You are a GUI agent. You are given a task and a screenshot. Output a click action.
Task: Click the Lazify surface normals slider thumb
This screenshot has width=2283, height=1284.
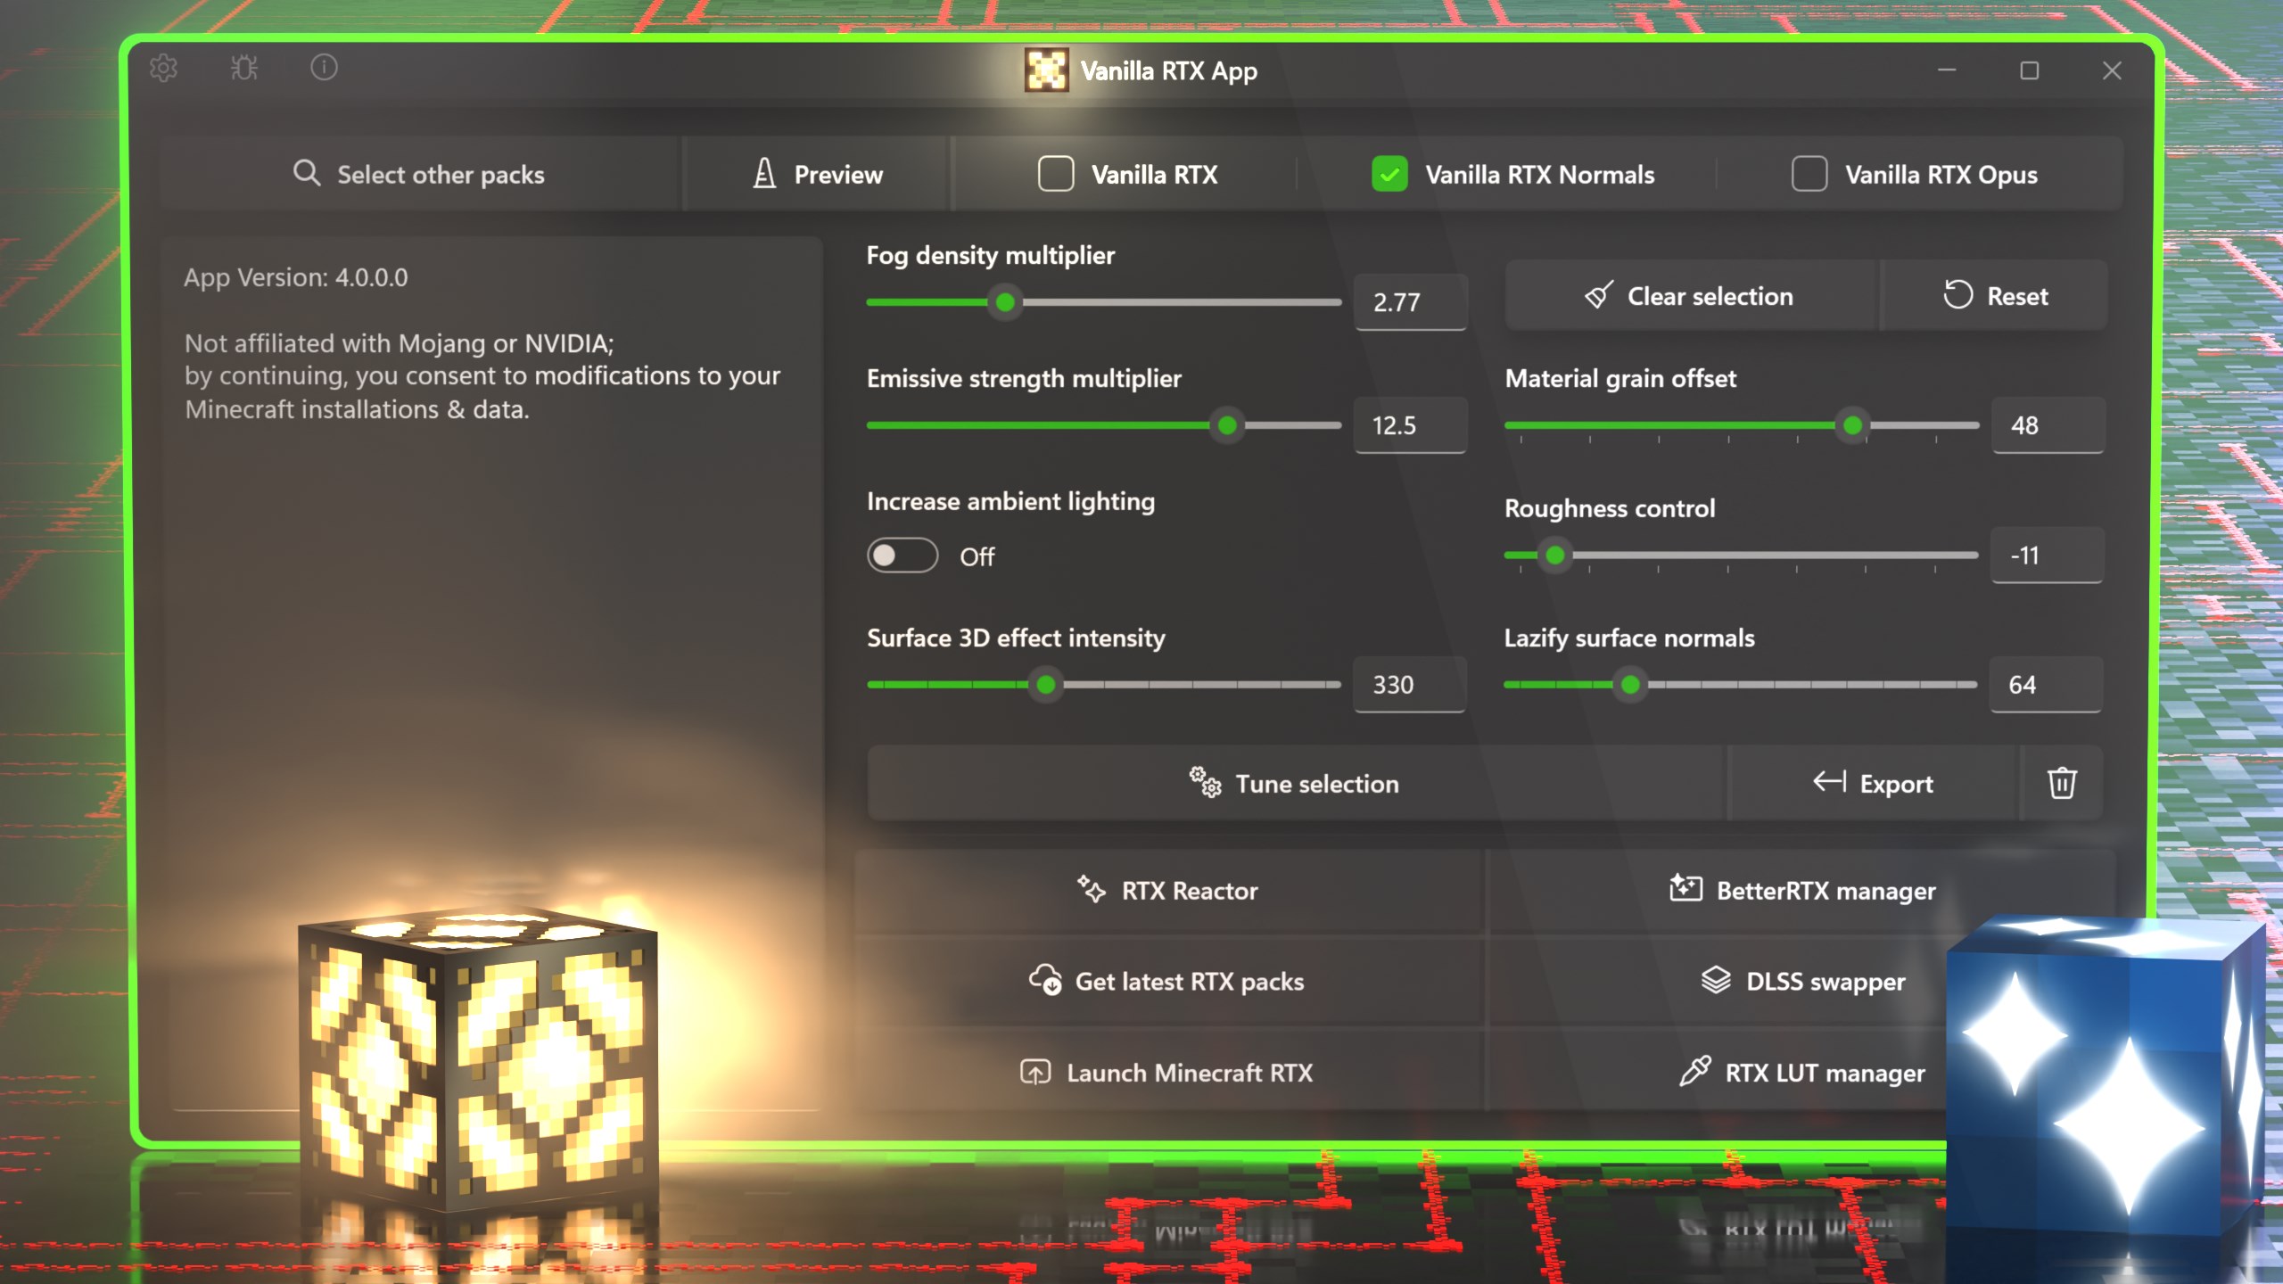1630,685
